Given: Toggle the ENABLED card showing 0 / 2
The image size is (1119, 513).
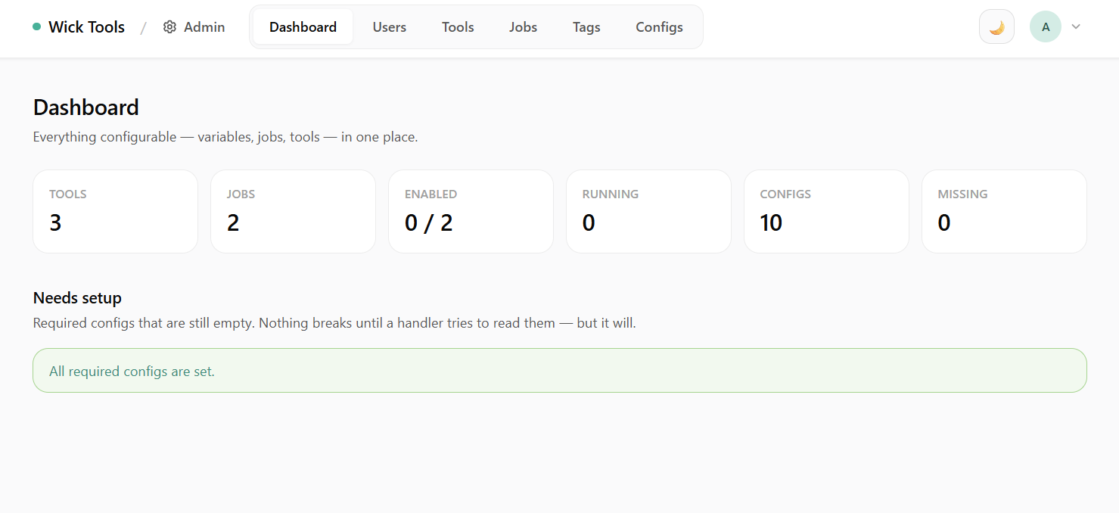Looking at the screenshot, I should pyautogui.click(x=471, y=211).
